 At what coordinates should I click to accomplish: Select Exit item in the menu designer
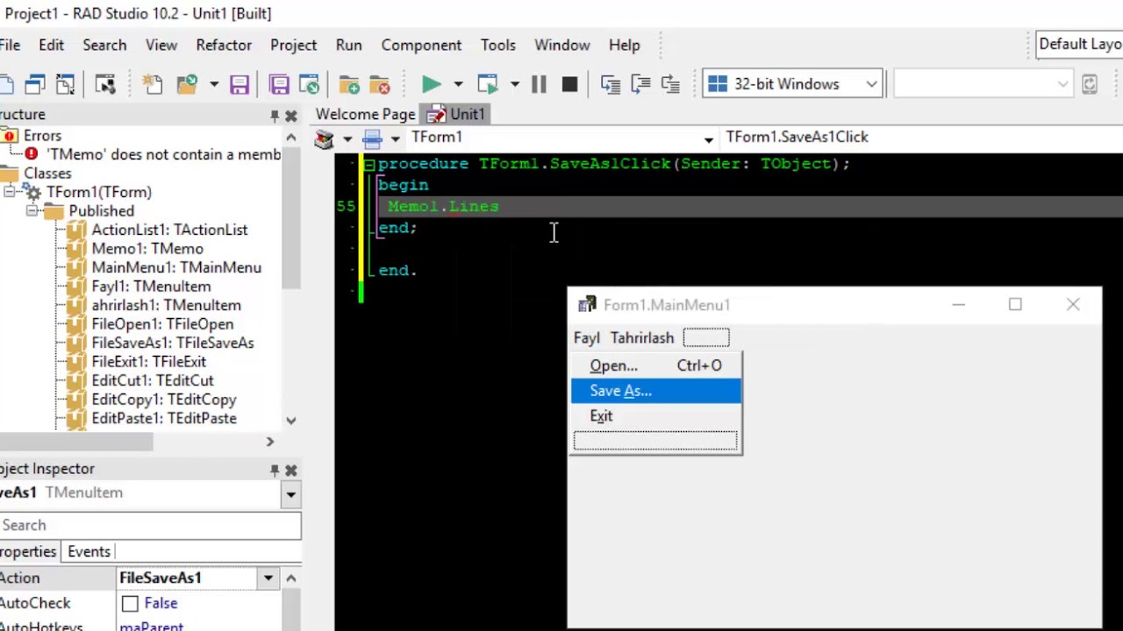point(655,416)
